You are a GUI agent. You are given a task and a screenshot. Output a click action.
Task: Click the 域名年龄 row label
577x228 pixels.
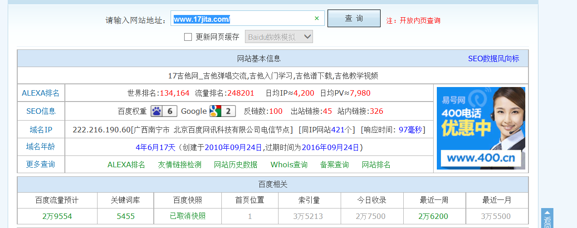41,147
